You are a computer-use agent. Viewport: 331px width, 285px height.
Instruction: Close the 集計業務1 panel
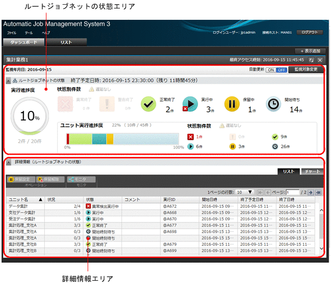[x=320, y=60]
